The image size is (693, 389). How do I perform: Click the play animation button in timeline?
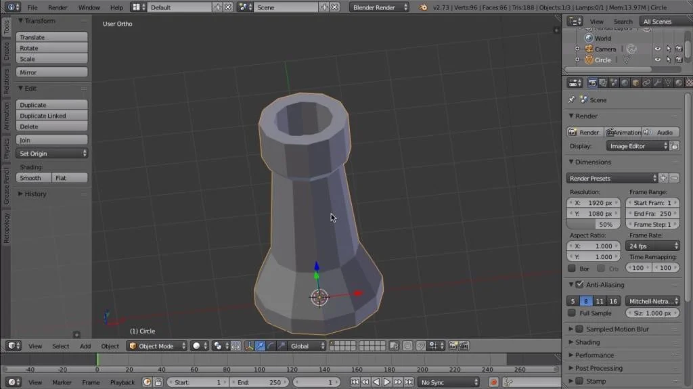[x=386, y=382]
